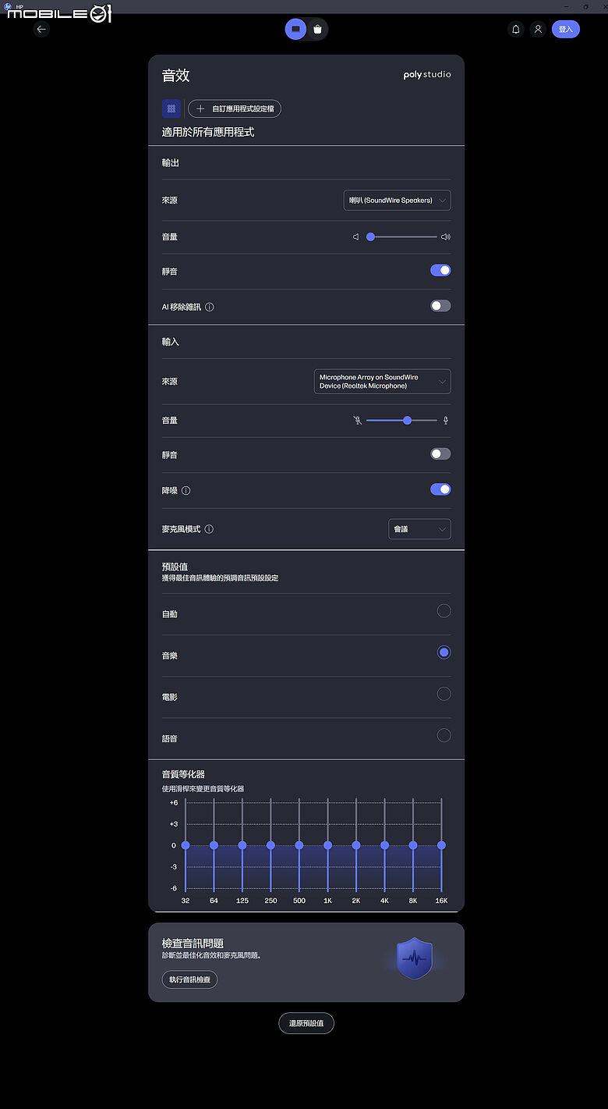Go back using the arrow icon
Screen dimensions: 608x1109
click(x=42, y=30)
